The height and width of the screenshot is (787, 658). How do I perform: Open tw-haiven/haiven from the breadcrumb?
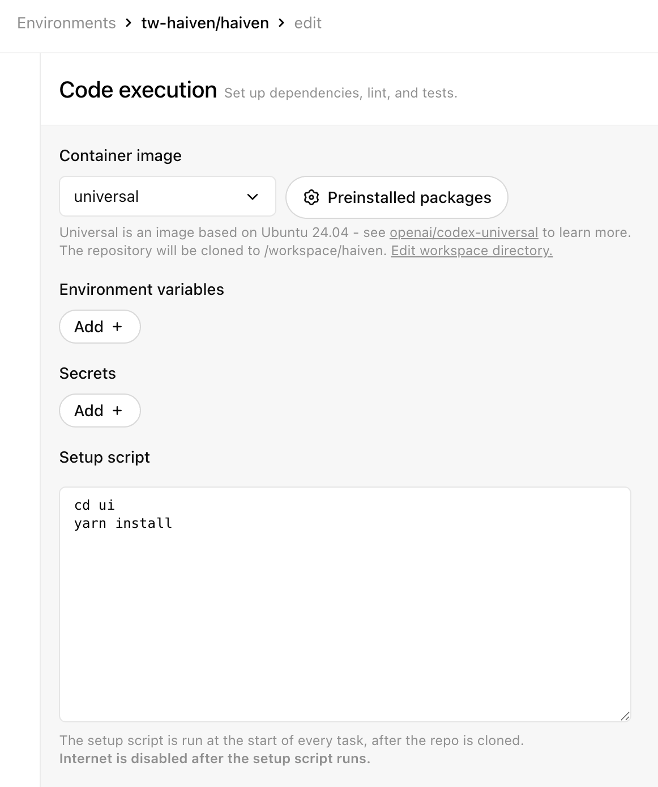click(205, 23)
